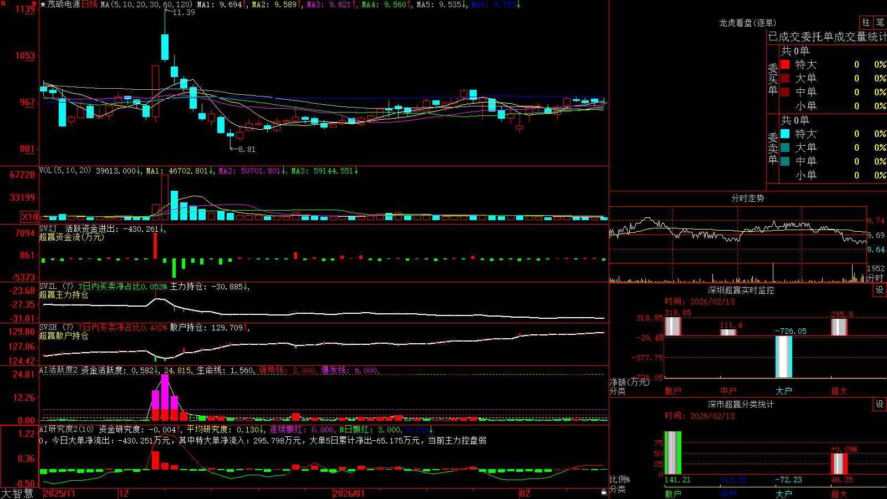Select the AI研究度2(10) indicator label
Screen dimensions: 887x499
(67, 430)
